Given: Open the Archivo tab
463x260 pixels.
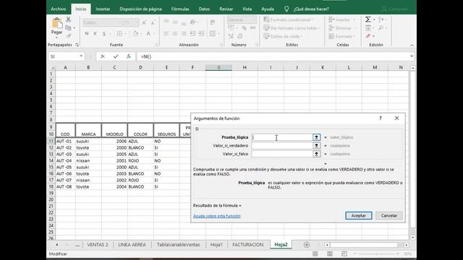Looking at the screenshot, I should (x=58, y=9).
